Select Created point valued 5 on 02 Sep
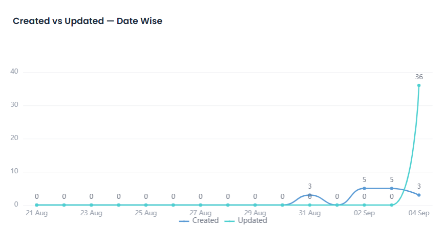Screen dimensions: 444x249 click(365, 188)
